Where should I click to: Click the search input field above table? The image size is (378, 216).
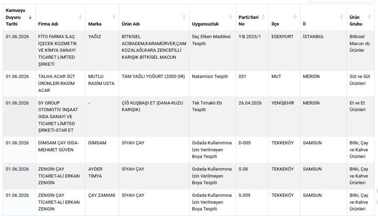point(342,1)
